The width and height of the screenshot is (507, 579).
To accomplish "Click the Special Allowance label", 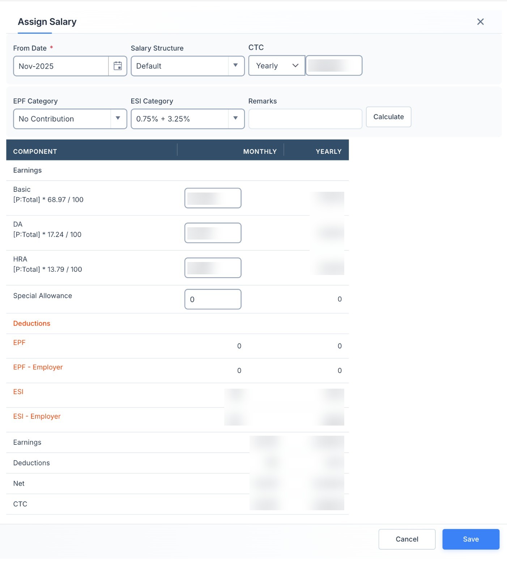I will (43, 296).
